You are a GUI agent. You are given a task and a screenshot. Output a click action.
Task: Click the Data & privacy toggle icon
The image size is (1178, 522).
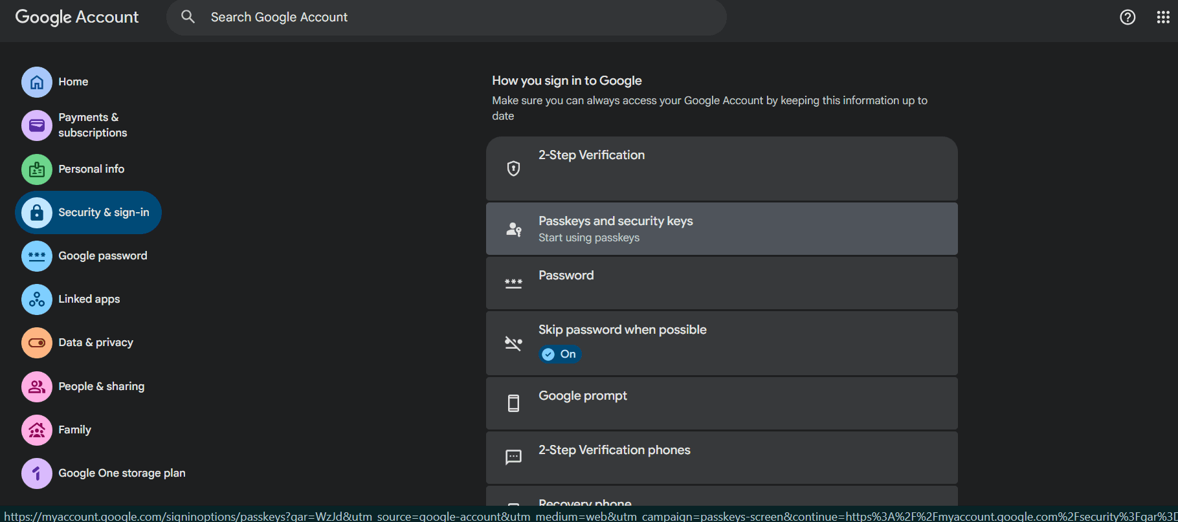pyautogui.click(x=37, y=343)
